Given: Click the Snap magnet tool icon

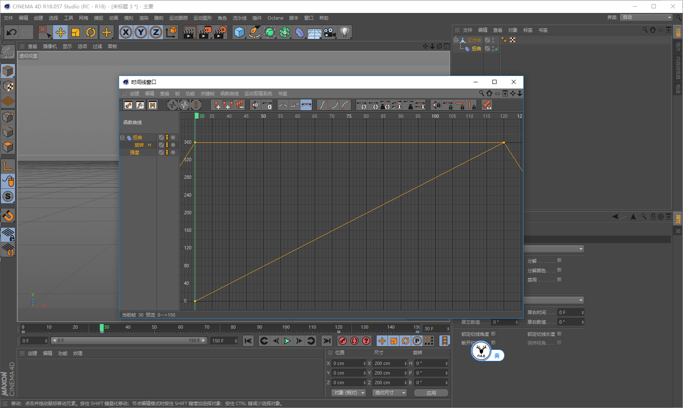Looking at the screenshot, I should [8, 216].
